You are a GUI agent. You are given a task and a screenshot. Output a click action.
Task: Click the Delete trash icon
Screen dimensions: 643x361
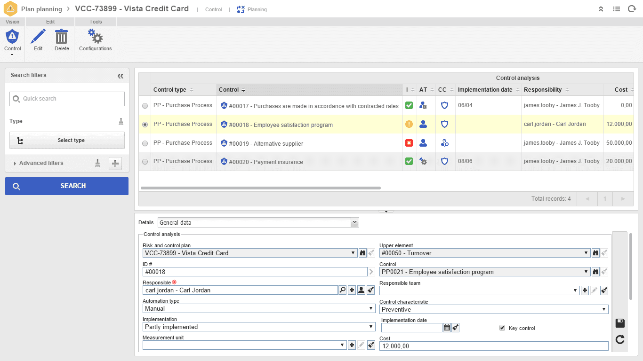62,37
